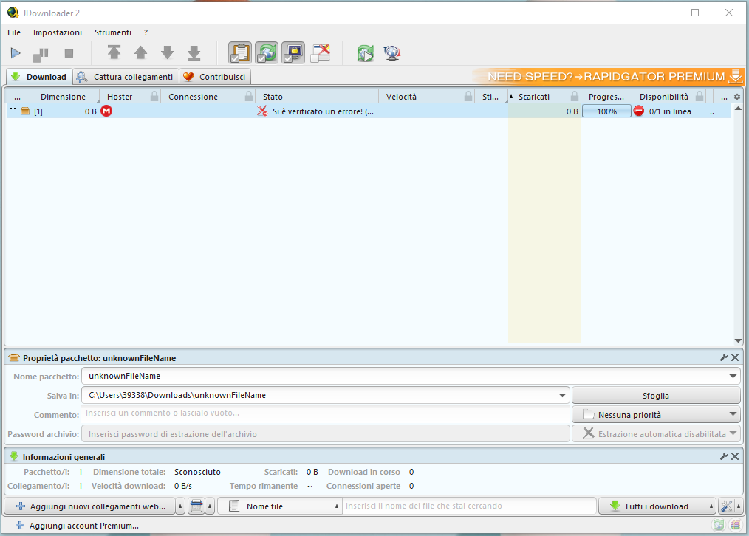This screenshot has width=749, height=536.
Task: Sort by Dimensione column header
Action: pos(63,97)
